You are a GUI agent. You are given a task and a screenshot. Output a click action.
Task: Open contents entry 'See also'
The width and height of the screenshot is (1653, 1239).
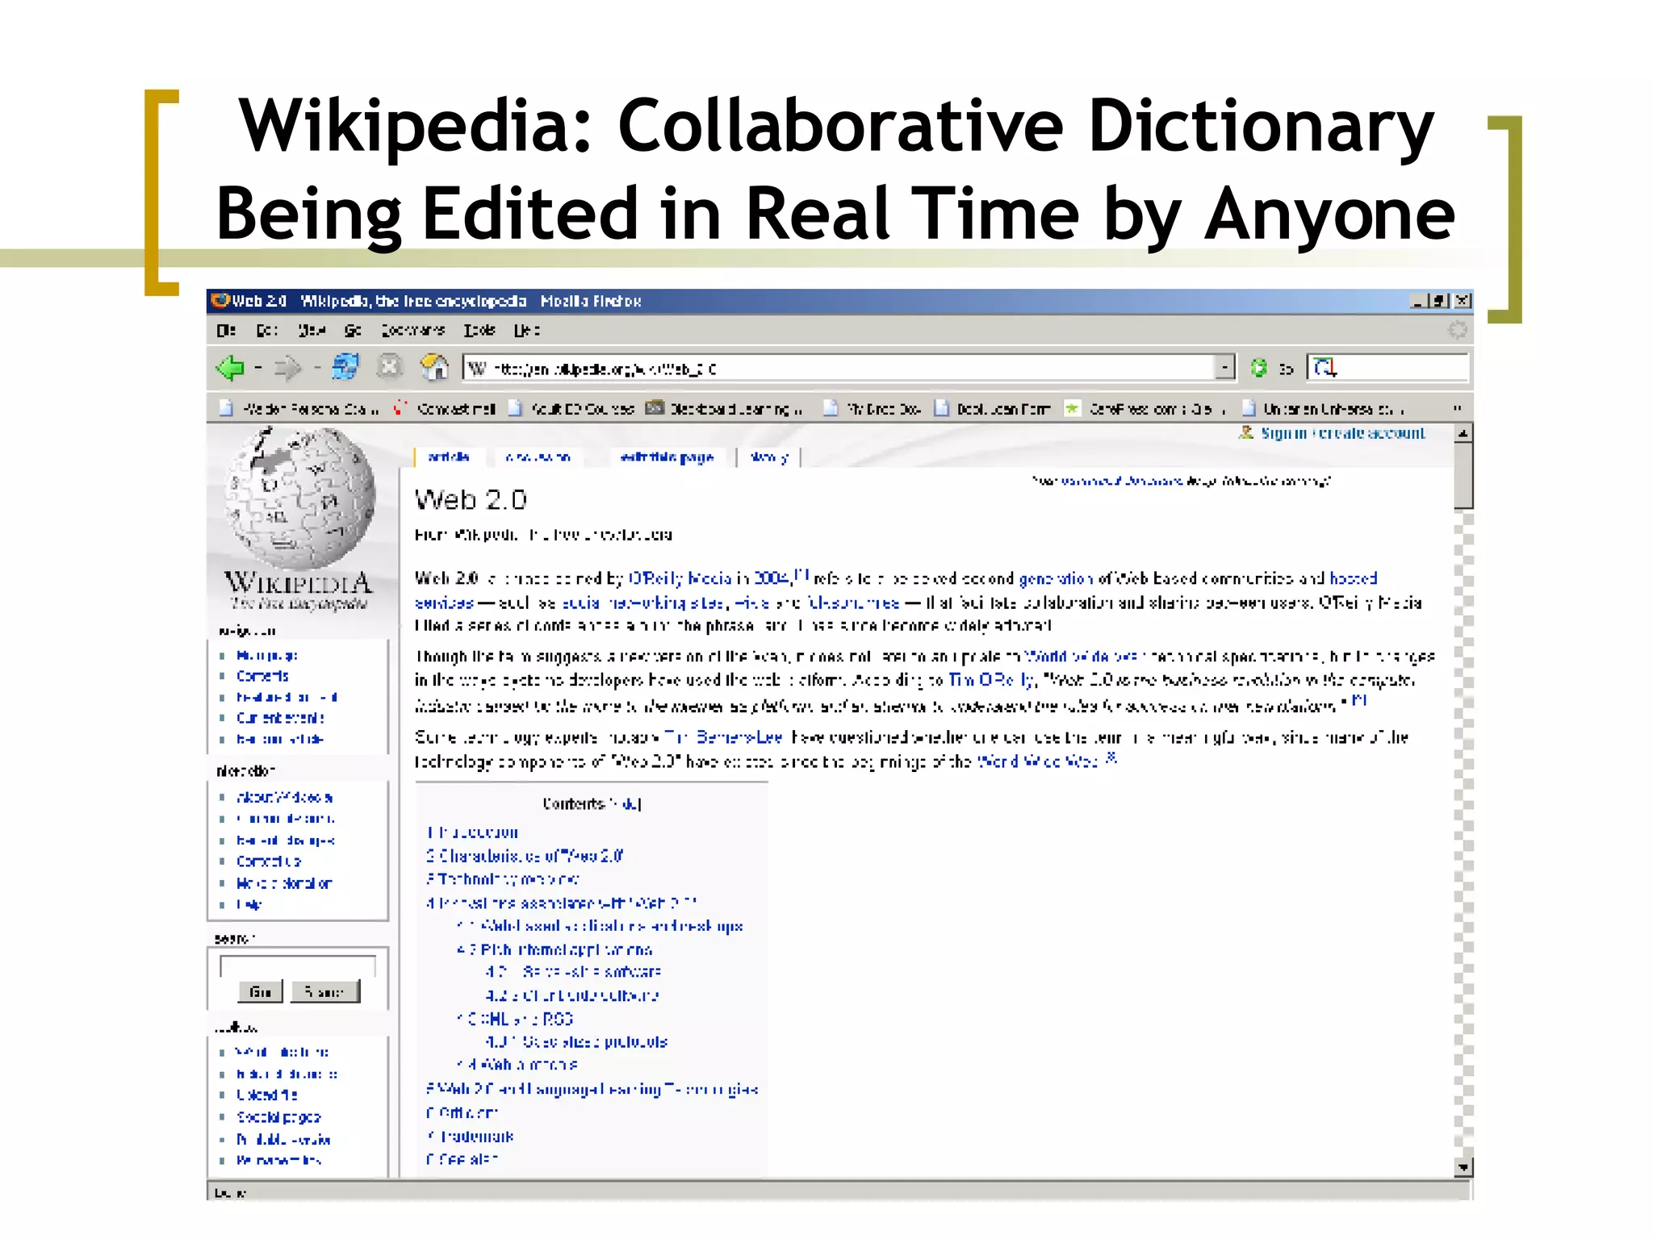(x=462, y=1159)
